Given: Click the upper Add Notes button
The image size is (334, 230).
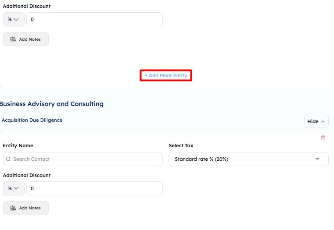Looking at the screenshot, I should [x=26, y=39].
